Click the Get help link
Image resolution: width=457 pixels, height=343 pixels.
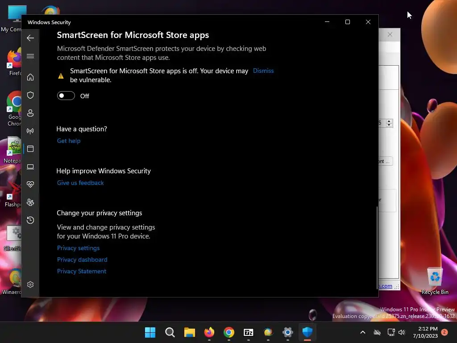coord(69,141)
